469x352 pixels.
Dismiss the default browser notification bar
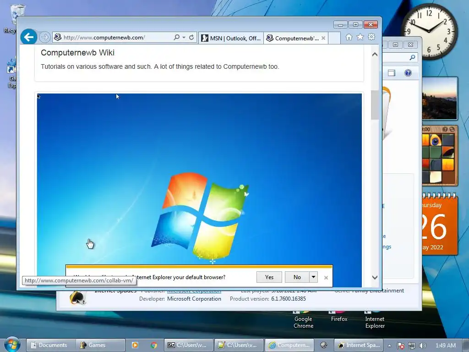(x=326, y=277)
